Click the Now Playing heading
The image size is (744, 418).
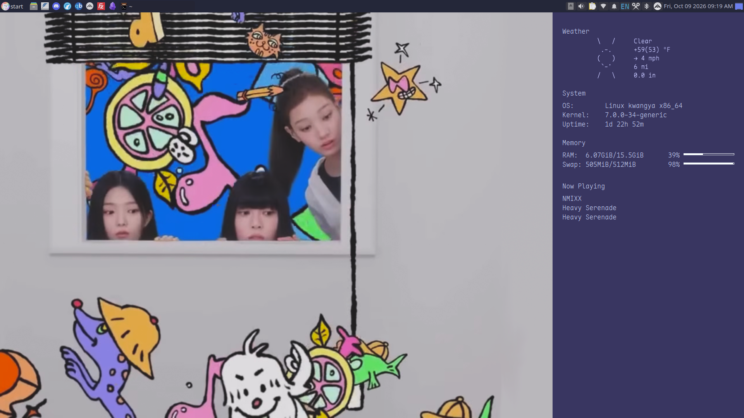coord(583,186)
